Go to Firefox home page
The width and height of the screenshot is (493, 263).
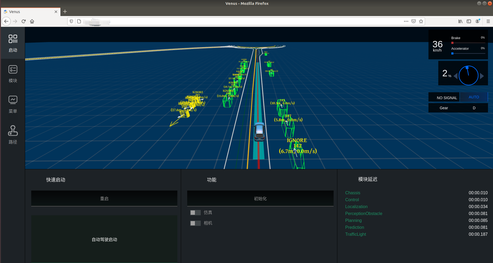pyautogui.click(x=32, y=21)
